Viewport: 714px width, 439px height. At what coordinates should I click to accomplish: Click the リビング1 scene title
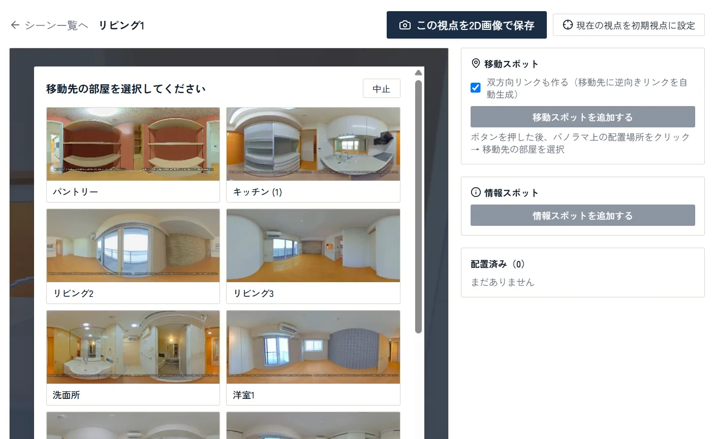pos(121,25)
